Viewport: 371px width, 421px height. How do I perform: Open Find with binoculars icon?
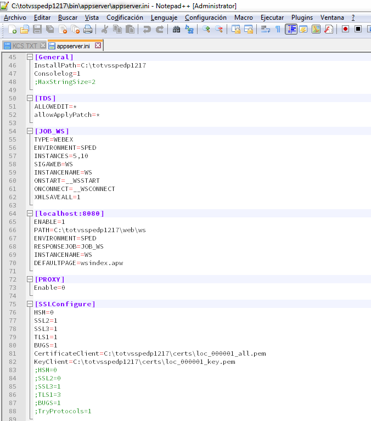pyautogui.click(x=176, y=29)
